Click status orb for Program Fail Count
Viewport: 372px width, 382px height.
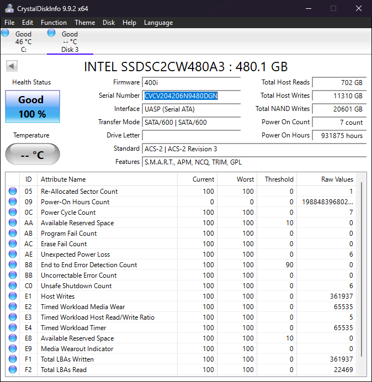coord(13,233)
